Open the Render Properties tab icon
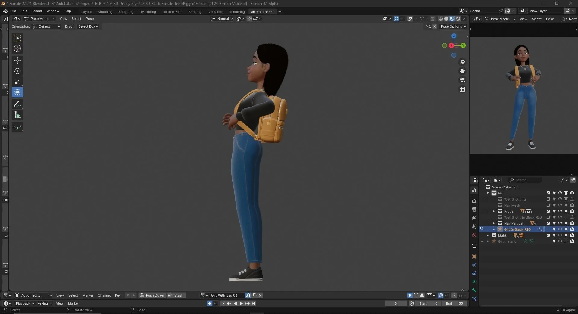578x314 pixels. [474, 201]
